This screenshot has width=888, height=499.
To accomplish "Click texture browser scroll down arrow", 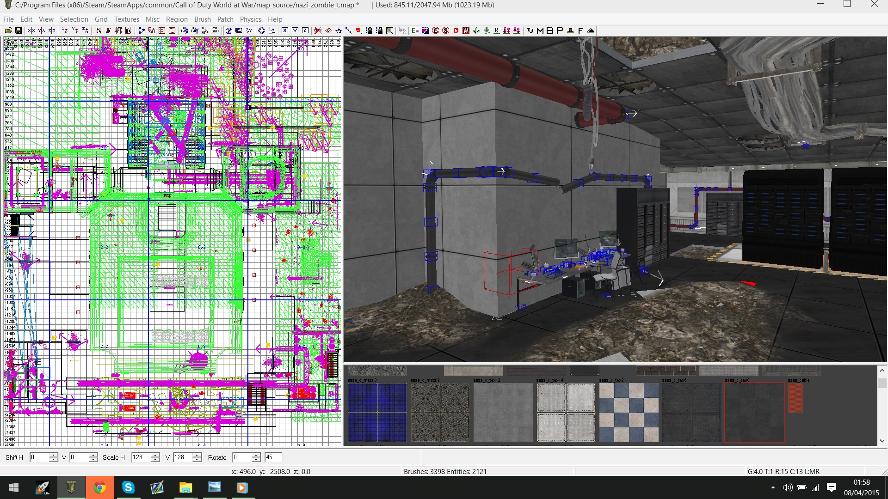I will pyautogui.click(x=882, y=441).
